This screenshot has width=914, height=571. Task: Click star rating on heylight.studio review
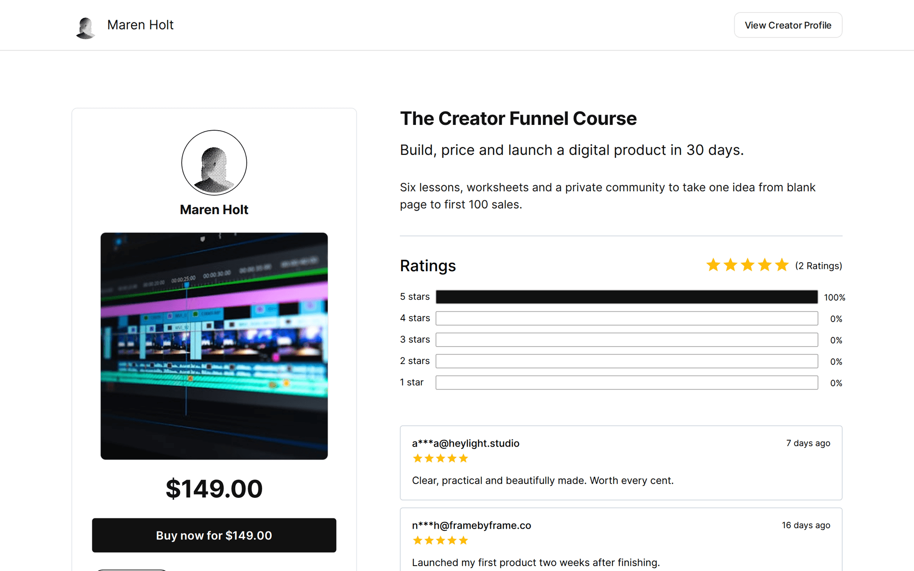point(440,459)
